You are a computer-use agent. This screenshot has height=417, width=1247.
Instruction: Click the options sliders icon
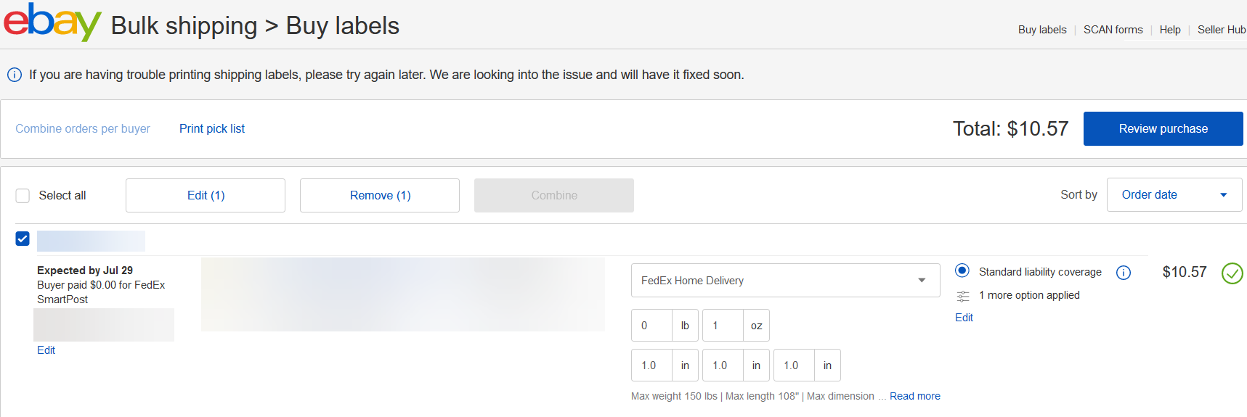tap(963, 296)
